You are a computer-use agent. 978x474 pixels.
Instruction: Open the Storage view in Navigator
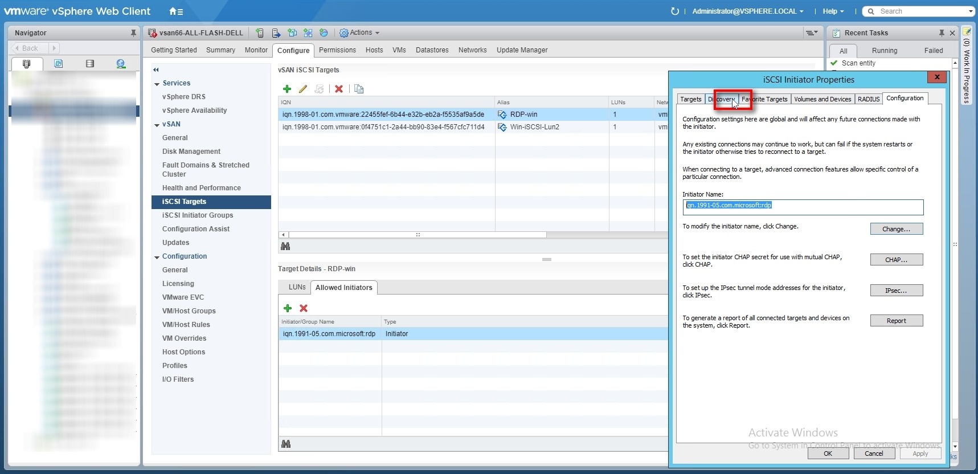(x=89, y=64)
